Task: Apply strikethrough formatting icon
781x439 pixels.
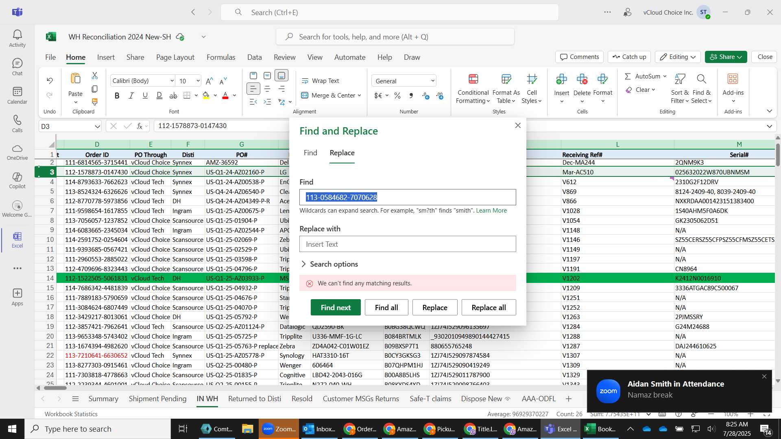Action: coord(173,96)
